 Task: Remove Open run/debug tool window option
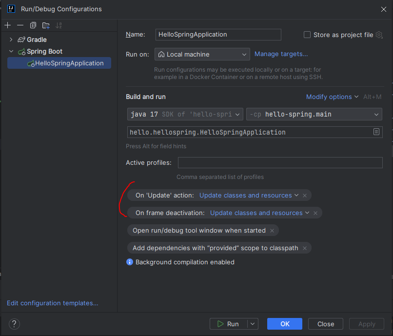click(272, 231)
